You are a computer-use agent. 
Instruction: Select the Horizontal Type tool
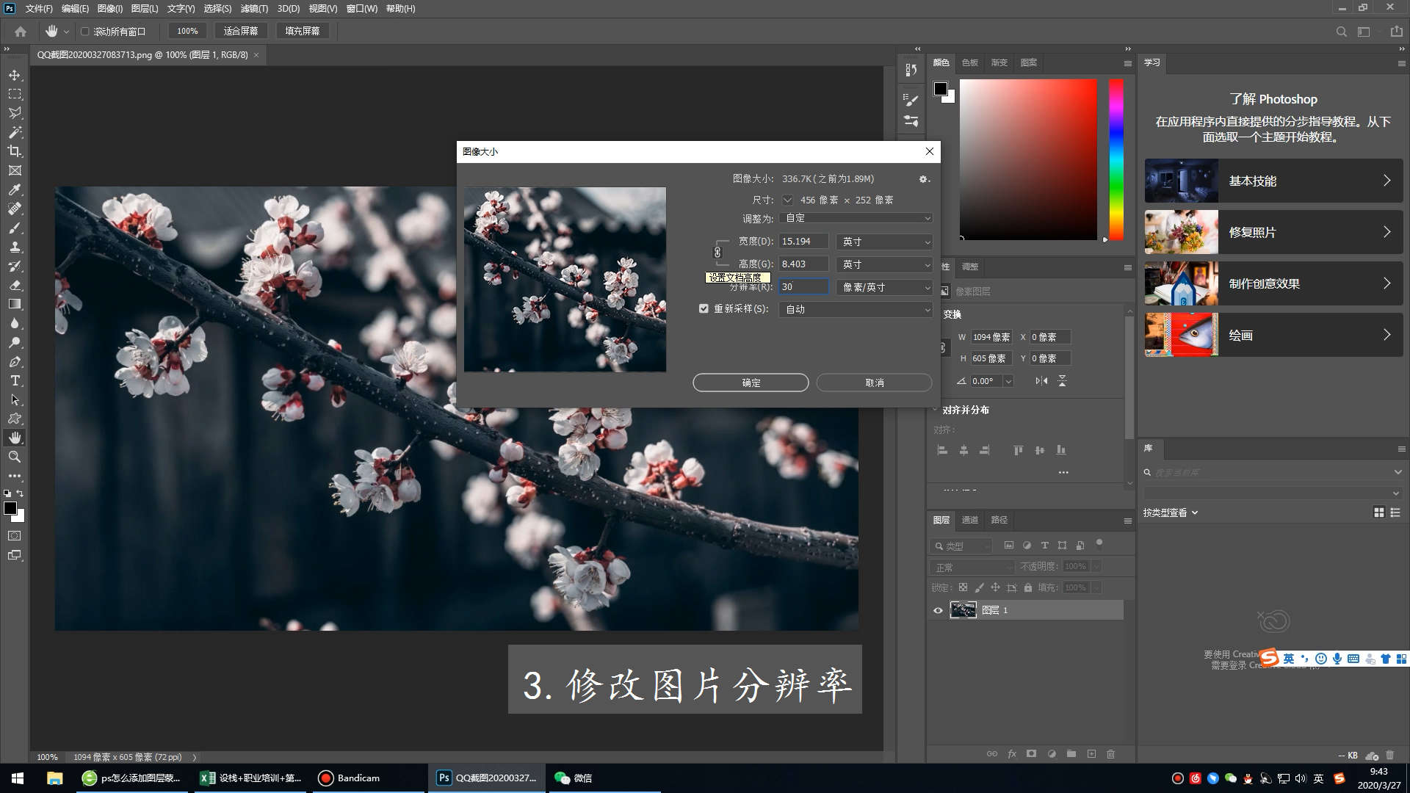point(15,380)
